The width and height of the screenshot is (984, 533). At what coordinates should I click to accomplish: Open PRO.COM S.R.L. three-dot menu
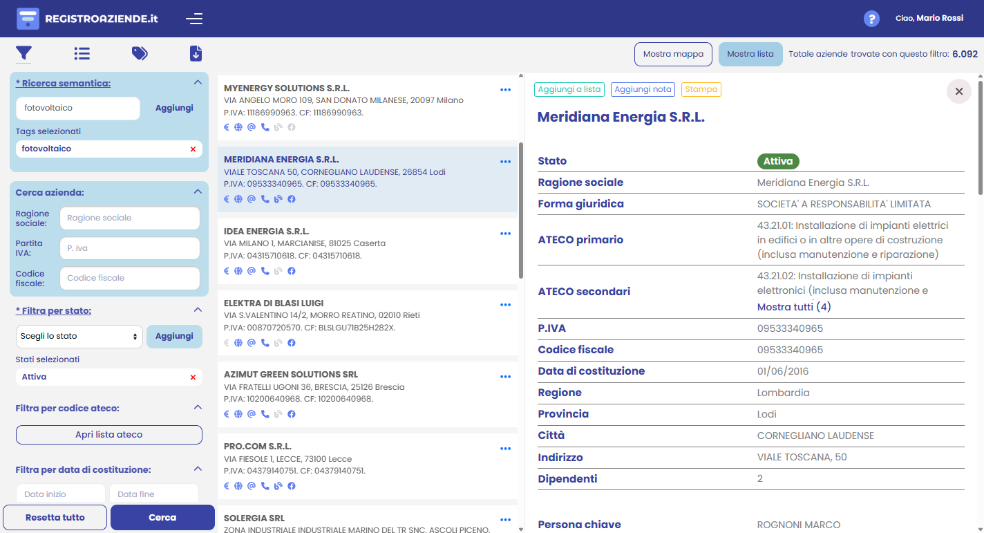tap(505, 449)
